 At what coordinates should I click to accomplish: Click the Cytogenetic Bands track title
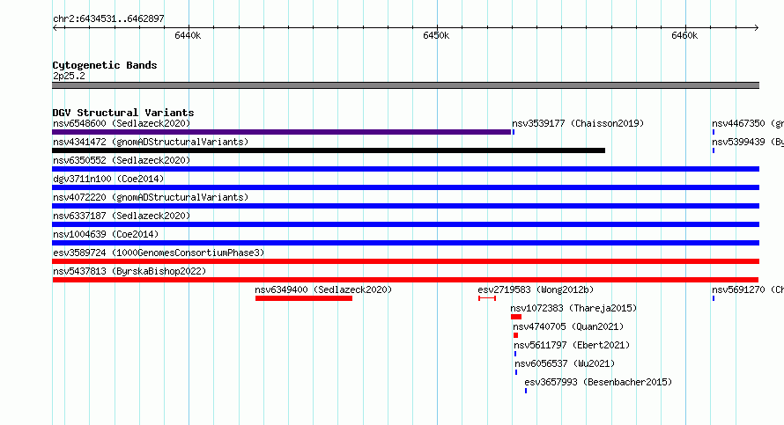(x=105, y=65)
